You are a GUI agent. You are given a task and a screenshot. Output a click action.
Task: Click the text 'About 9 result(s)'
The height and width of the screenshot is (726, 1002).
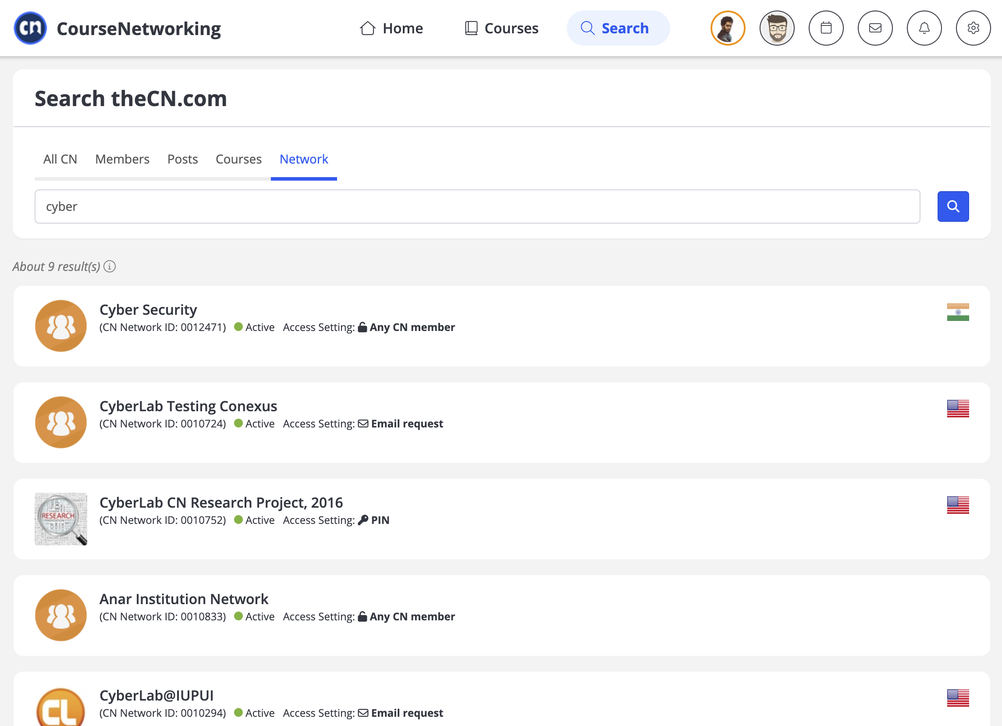tap(57, 267)
